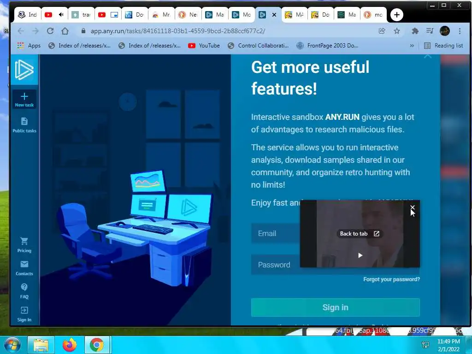The width and height of the screenshot is (472, 354).
Task: Switch to the 'tra' tab
Action: pyautogui.click(x=81, y=15)
